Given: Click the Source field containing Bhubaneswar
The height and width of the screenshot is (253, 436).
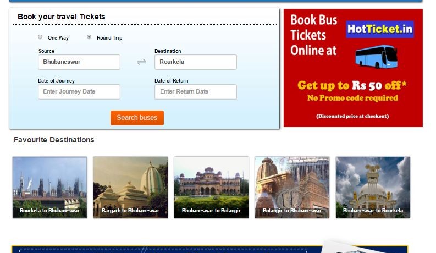Looking at the screenshot, I should pos(79,62).
